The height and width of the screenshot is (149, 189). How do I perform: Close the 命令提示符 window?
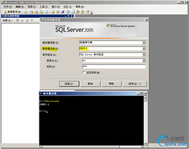click(145, 93)
